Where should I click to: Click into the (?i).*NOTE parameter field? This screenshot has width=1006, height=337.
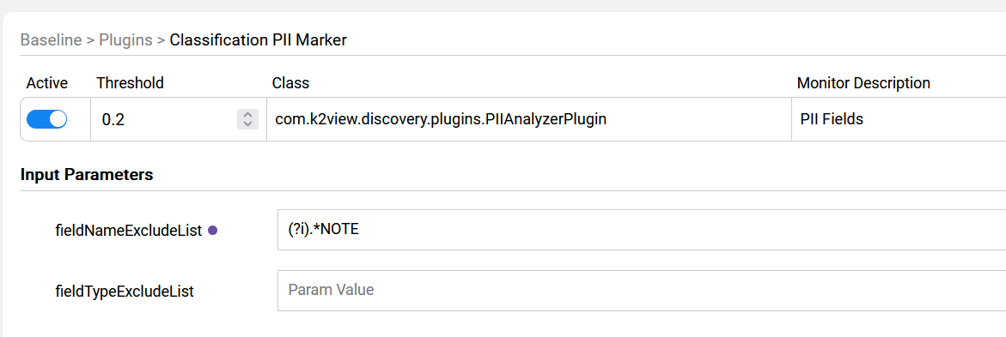[x=642, y=229]
